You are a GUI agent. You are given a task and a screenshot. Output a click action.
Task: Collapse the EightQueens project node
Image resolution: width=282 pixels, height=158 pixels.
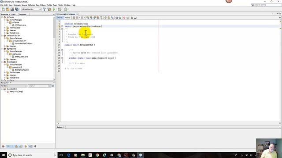2,49
